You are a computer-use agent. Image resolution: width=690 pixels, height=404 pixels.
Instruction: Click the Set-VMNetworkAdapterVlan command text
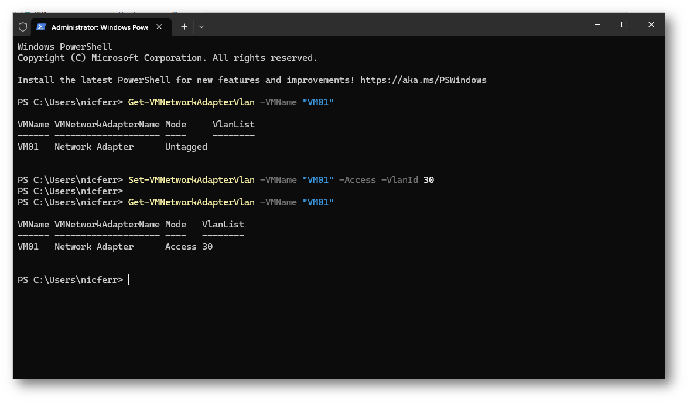(191, 180)
